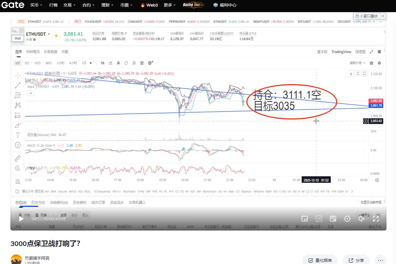396x264 pixels.
Task: Open the Web3 navigation link
Action: (x=150, y=5)
